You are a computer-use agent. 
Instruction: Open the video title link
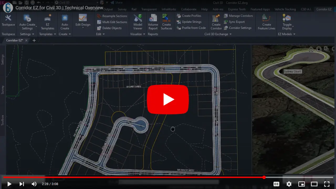pyautogui.click(x=59, y=8)
